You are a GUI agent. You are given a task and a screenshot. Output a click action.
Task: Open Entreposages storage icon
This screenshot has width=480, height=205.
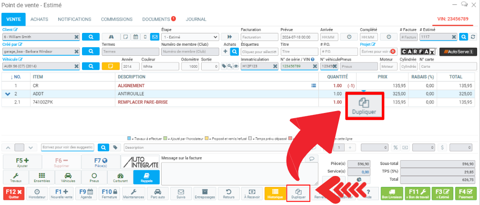pyautogui.click(x=205, y=194)
